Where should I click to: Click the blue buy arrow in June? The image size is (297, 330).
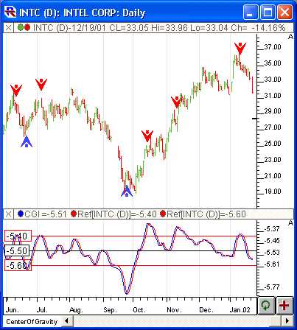pyautogui.click(x=27, y=141)
